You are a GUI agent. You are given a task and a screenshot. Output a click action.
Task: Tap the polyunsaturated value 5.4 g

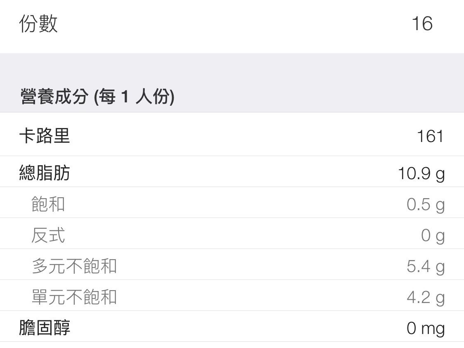click(425, 267)
